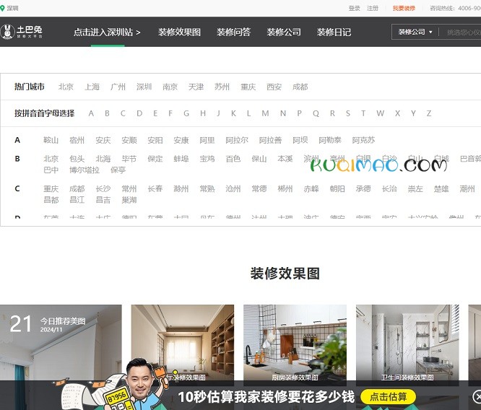Click the 我要装修 link in top bar

[x=404, y=8]
